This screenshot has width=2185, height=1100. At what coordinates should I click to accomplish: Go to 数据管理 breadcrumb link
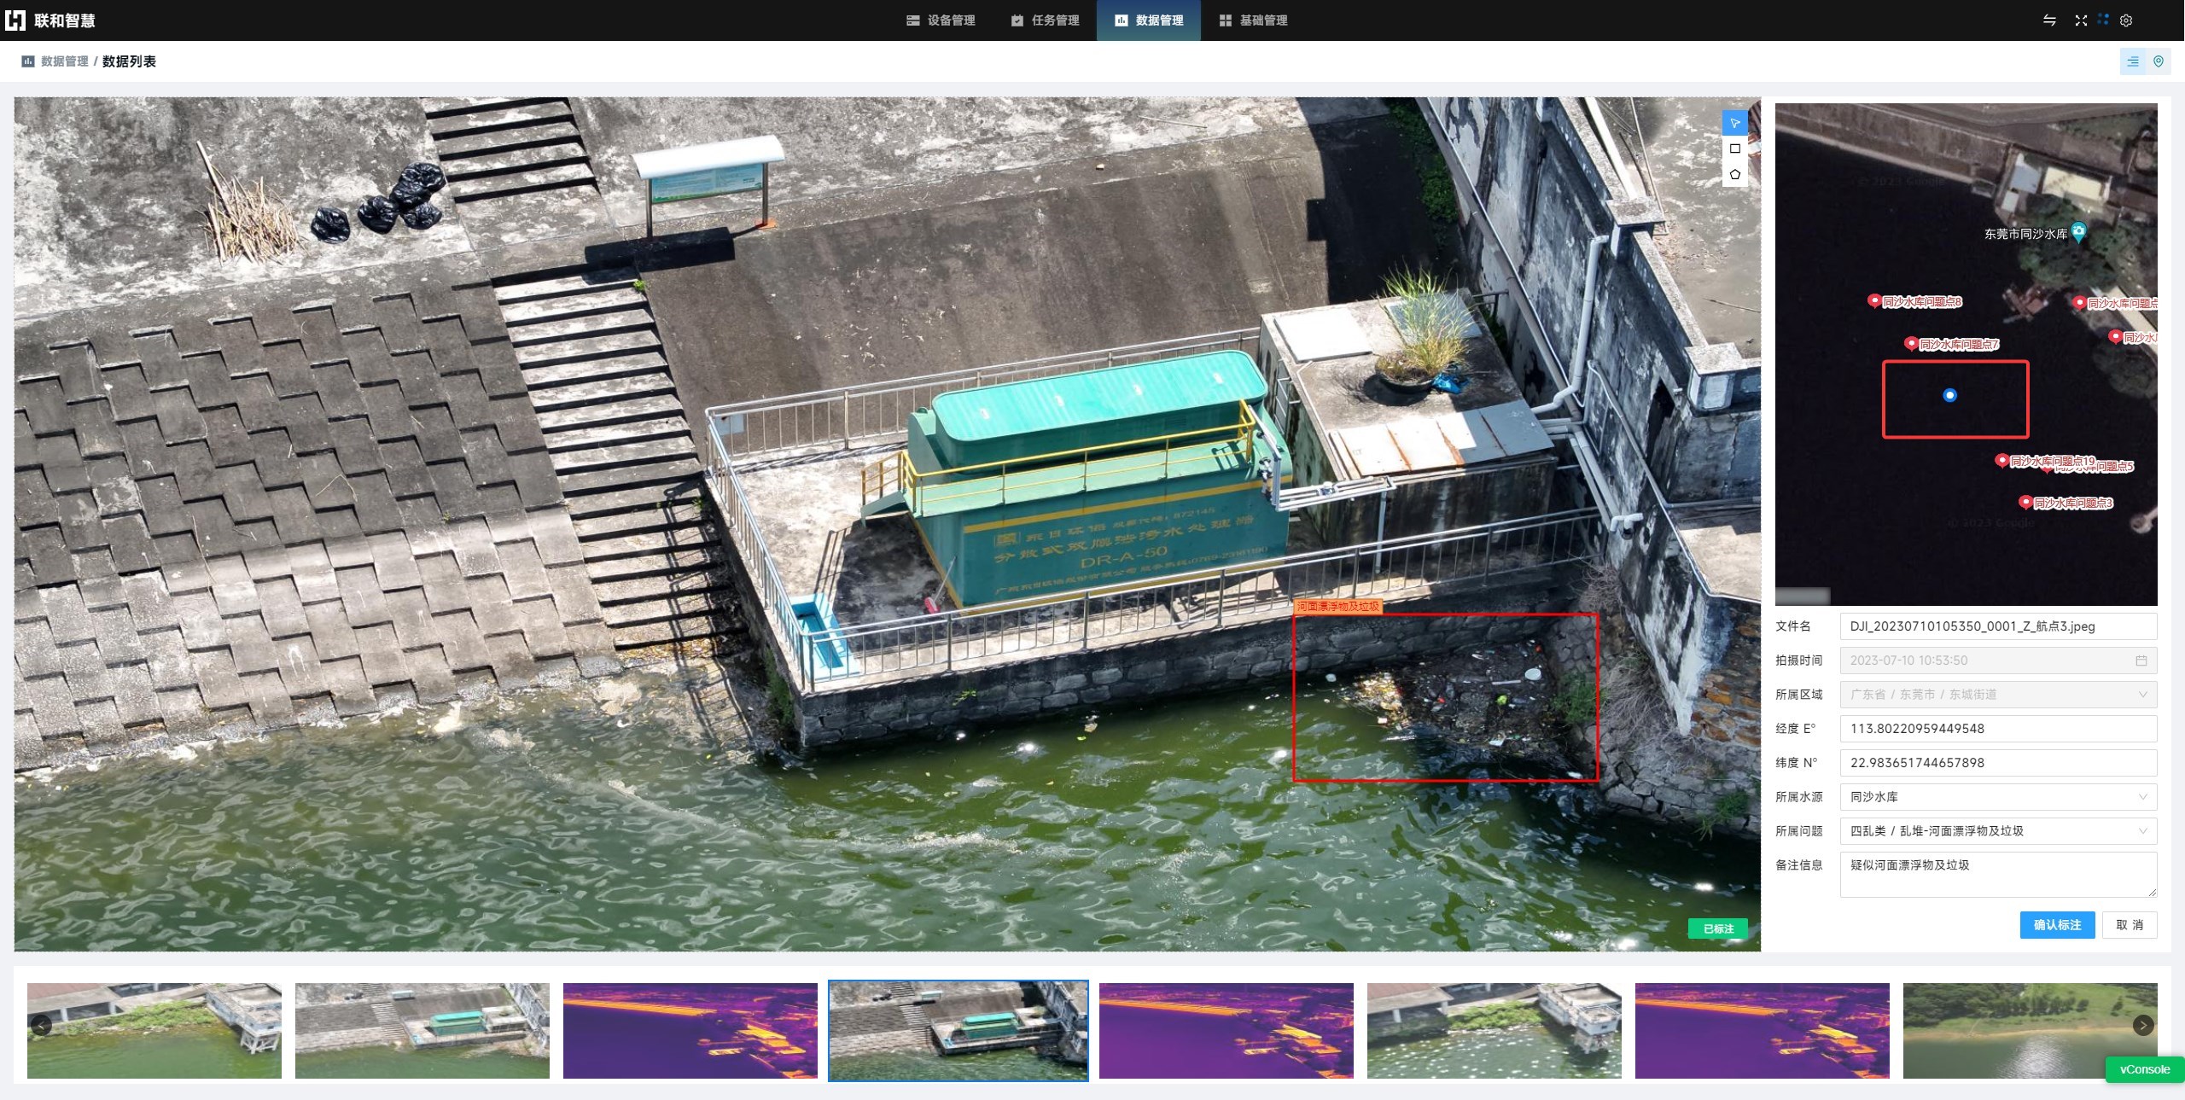pos(64,61)
